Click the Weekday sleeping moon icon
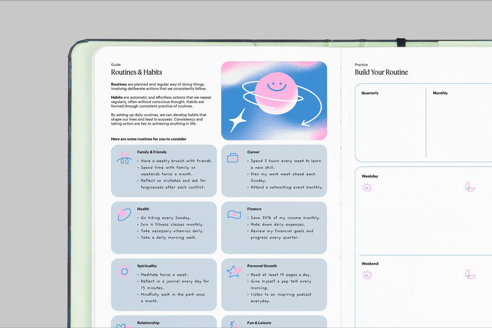 [470, 187]
